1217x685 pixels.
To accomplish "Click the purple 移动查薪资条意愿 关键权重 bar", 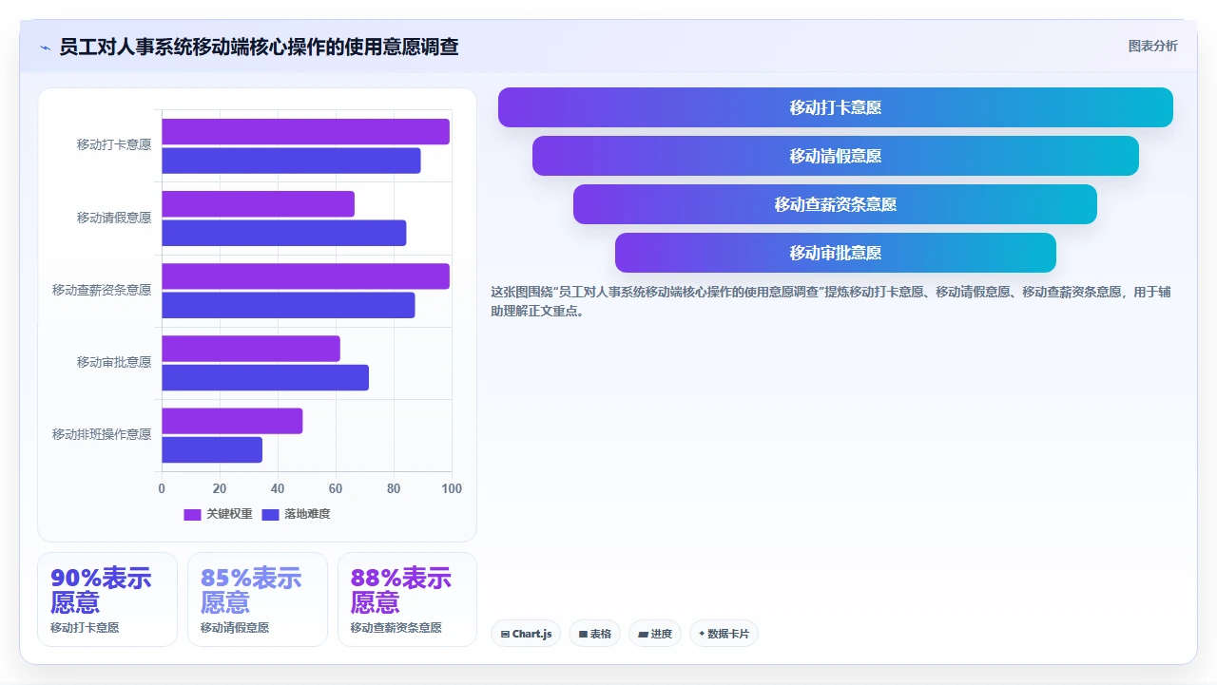I will 305,276.
